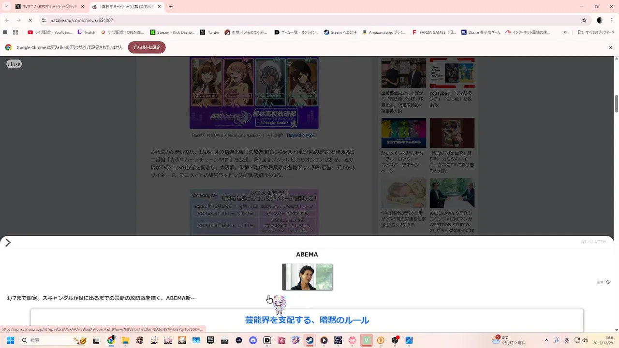
Task: Open ゲーム一覧 - オンライン bookmark
Action: [296, 32]
